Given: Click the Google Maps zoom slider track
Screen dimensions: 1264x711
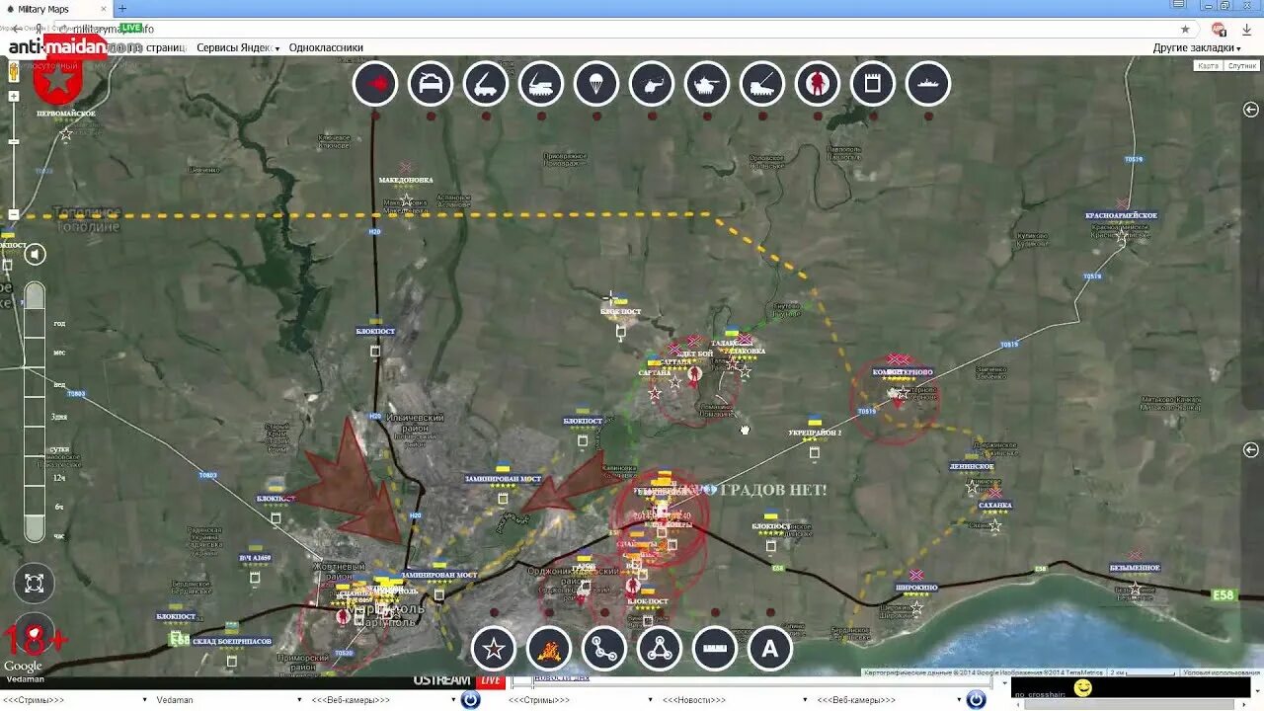Looking at the screenshot, I should click(14, 155).
